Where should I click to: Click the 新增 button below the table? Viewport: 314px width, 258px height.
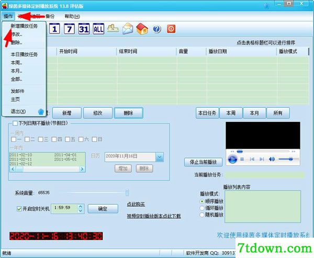pos(67,113)
